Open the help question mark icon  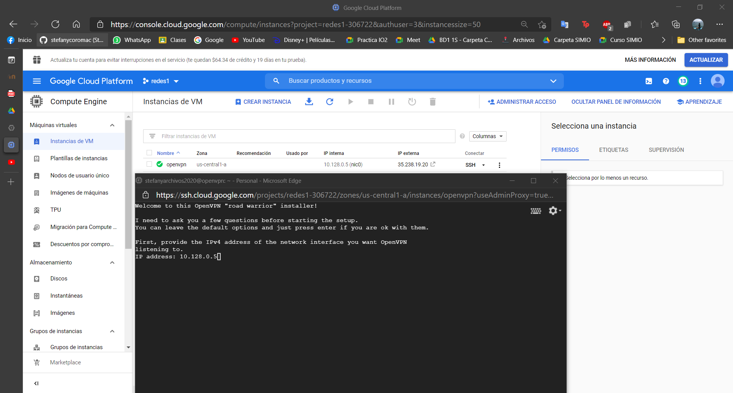click(x=666, y=81)
